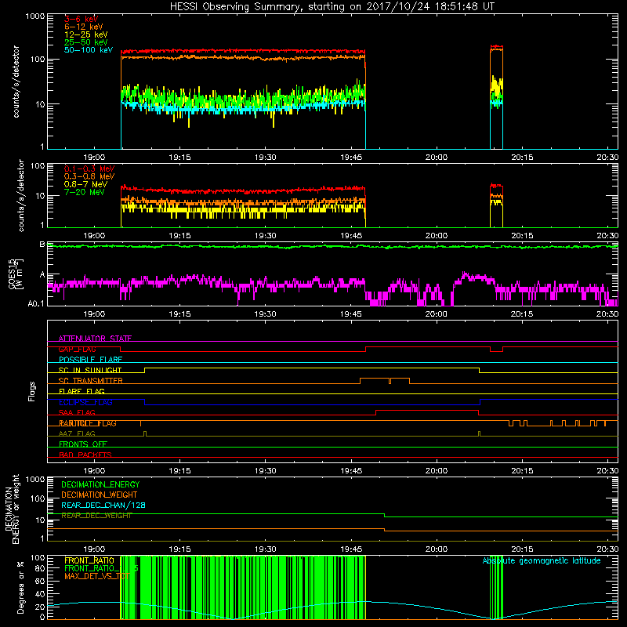Select the SC_IN_SUNLIGHT flag label
627x627 pixels.
[90, 370]
